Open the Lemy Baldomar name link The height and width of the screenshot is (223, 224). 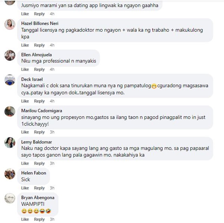[36, 142]
